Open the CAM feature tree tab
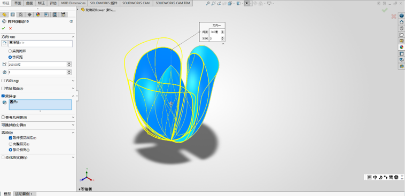 coord(46,14)
